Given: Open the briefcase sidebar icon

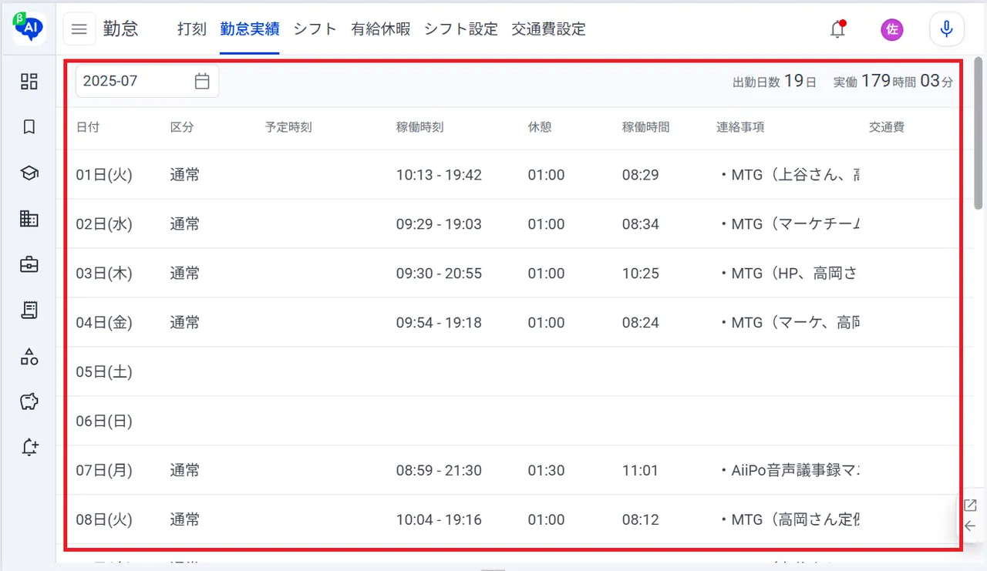Looking at the screenshot, I should coord(29,264).
